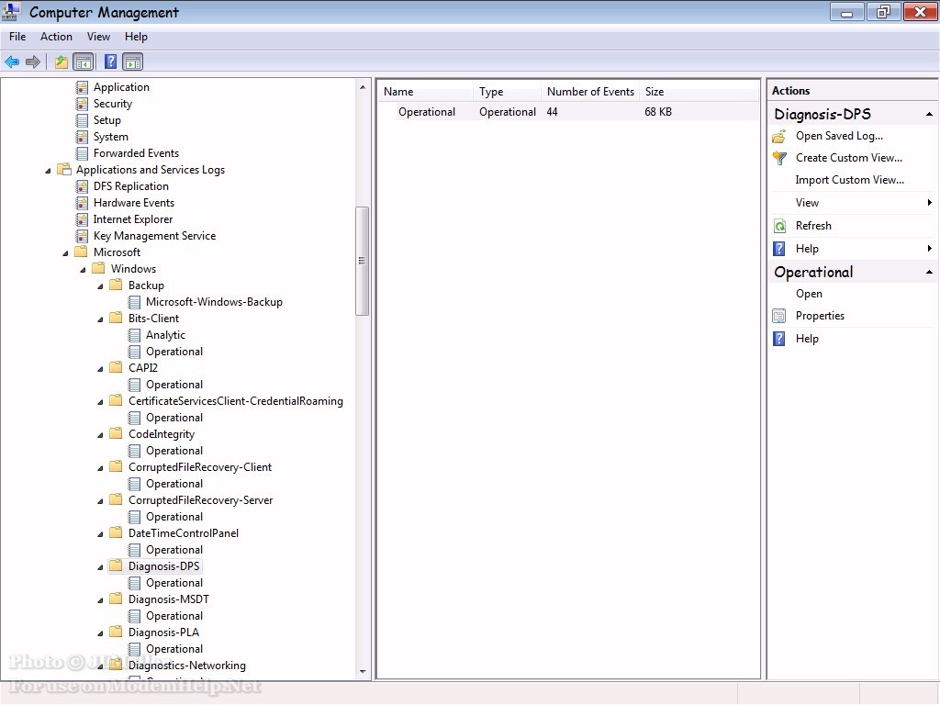Select the Diagnosis-MSDT folder
The width and height of the screenshot is (940, 705).
pyautogui.click(x=169, y=599)
